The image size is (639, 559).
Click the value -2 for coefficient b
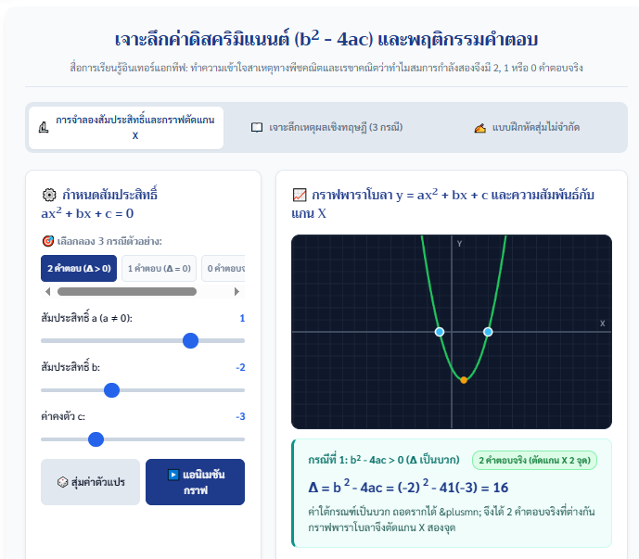coord(240,367)
